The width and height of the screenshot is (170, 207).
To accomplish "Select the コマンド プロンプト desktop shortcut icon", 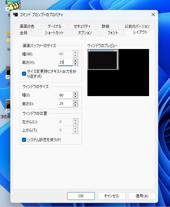I will click(x=8, y=106).
